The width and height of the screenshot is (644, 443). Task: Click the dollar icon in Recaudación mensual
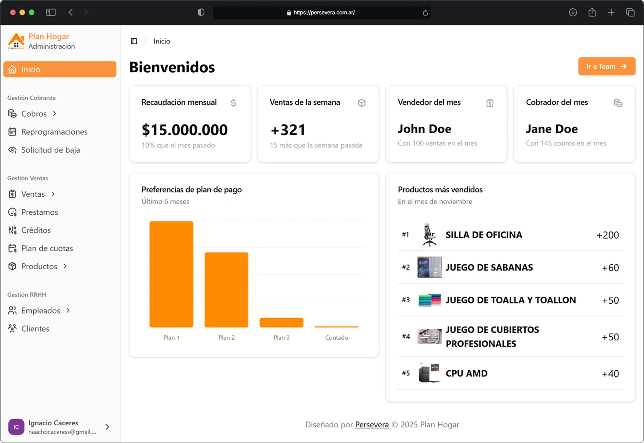click(233, 103)
